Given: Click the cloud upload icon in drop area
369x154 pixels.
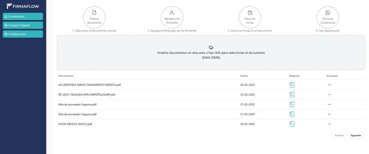Looking at the screenshot, I should (211, 48).
